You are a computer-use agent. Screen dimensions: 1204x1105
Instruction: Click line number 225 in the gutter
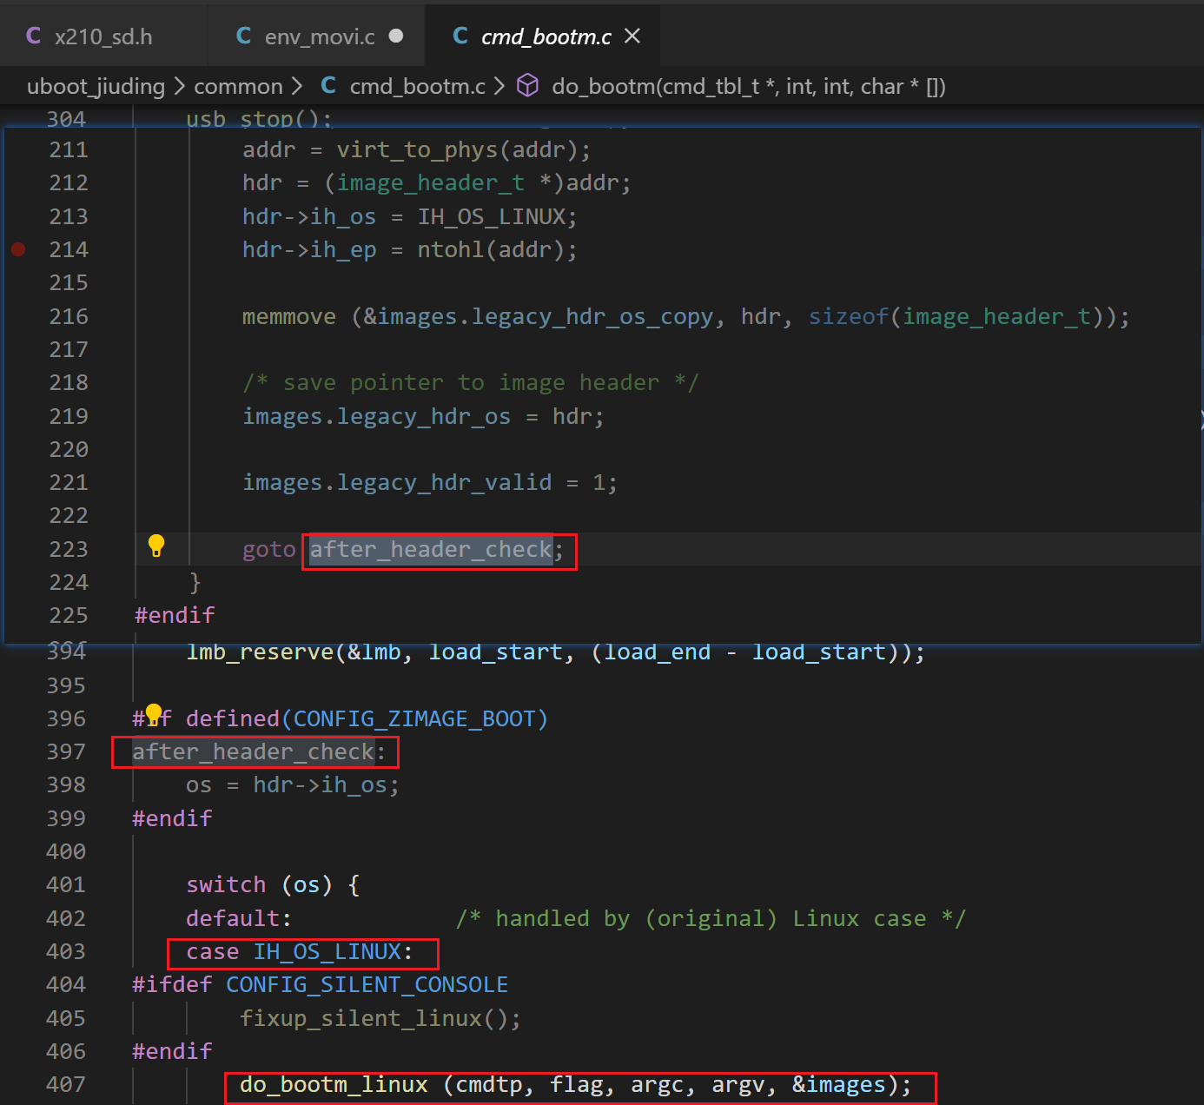(x=69, y=616)
